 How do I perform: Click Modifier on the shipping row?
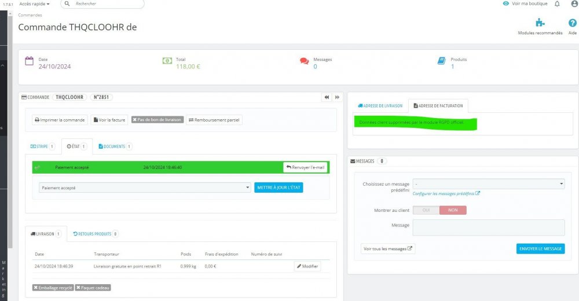(307, 266)
